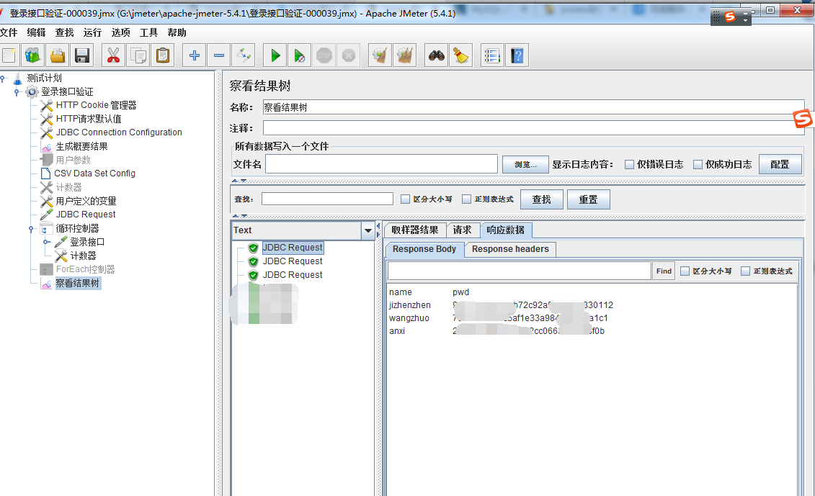Toggle 仅成功日志 checkbox
Screen dimensions: 815x496
[698, 165]
